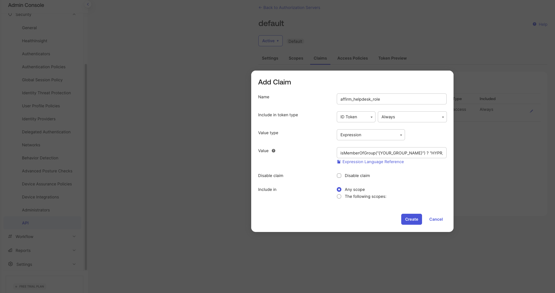Switch to the Access Policies tab
Screen dimensions: 555x293
click(x=352, y=58)
